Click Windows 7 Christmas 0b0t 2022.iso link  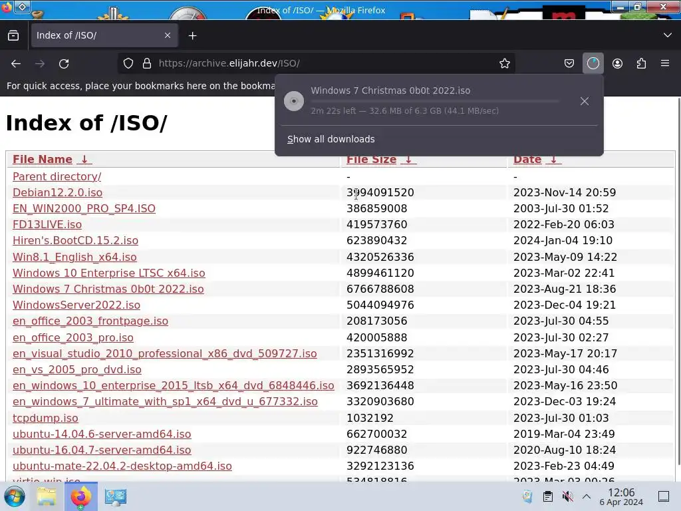[x=108, y=289]
